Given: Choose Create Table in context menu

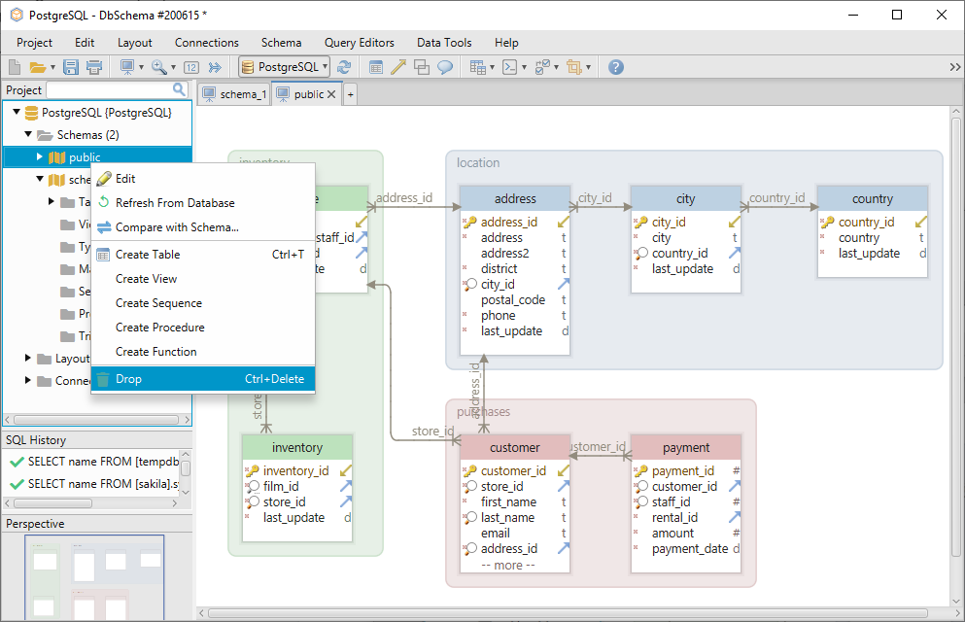Looking at the screenshot, I should pos(147,255).
